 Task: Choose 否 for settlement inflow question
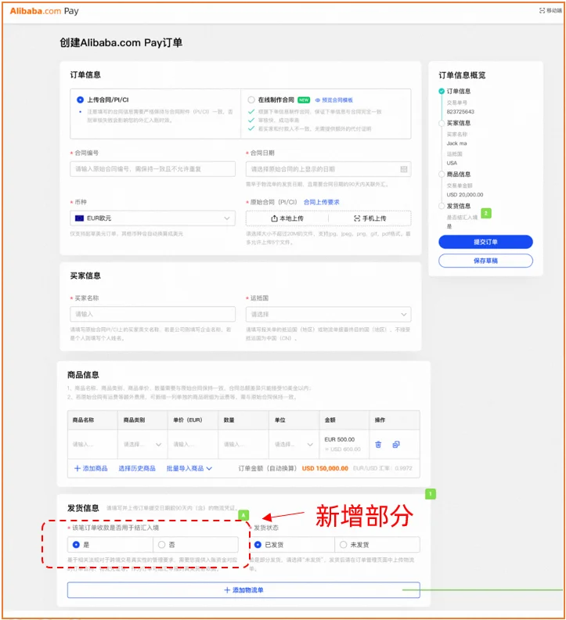pyautogui.click(x=161, y=545)
